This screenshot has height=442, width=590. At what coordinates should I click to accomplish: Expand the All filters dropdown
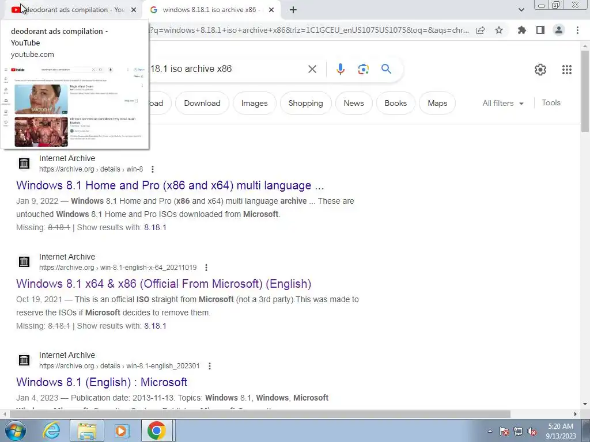(x=503, y=103)
